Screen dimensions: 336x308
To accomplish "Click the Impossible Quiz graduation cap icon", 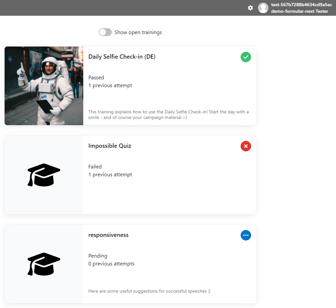I will click(44, 175).
